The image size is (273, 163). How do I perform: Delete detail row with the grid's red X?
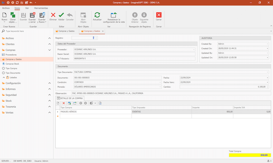click(x=63, y=103)
